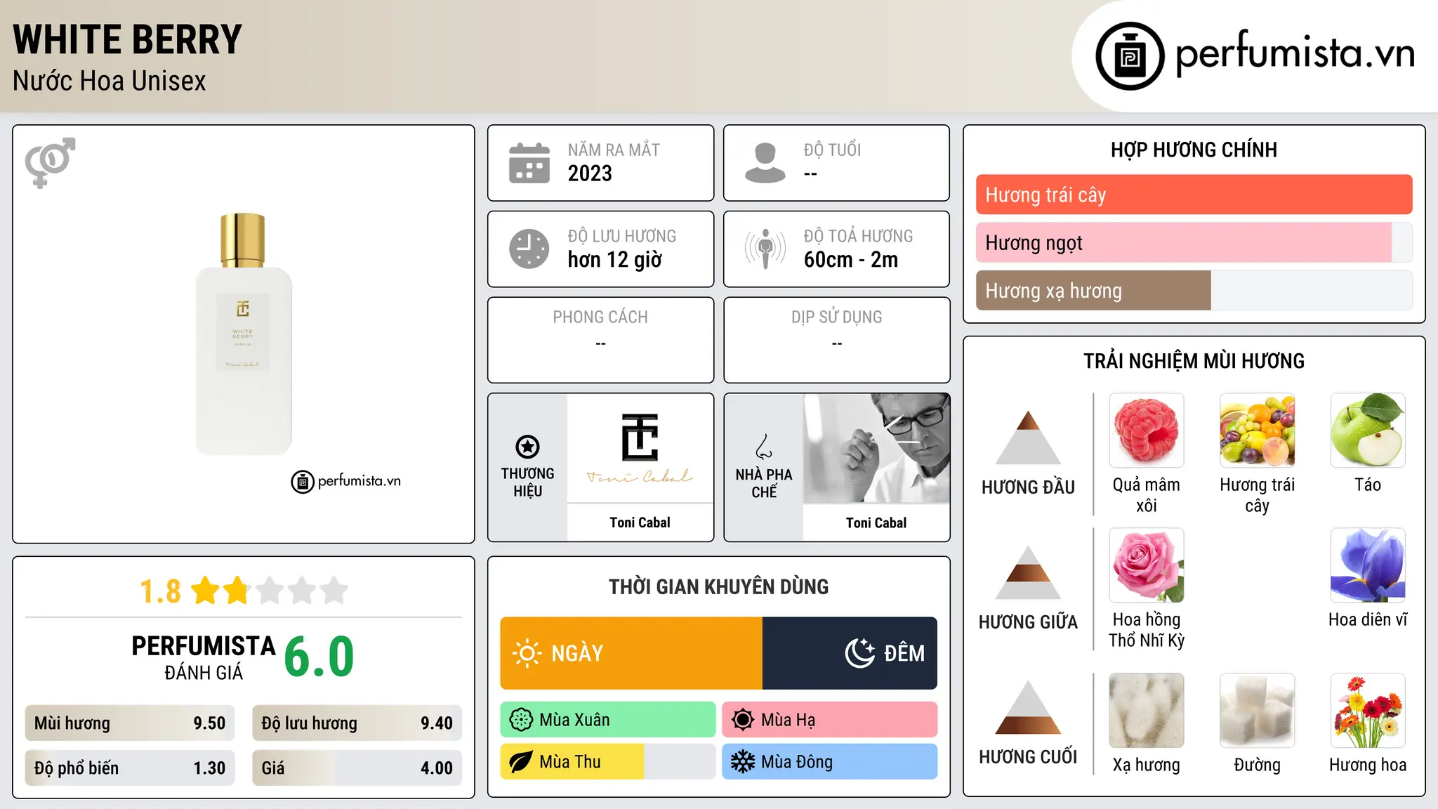
Task: Open the Quả mâm xôi raspberry note image
Action: point(1147,430)
